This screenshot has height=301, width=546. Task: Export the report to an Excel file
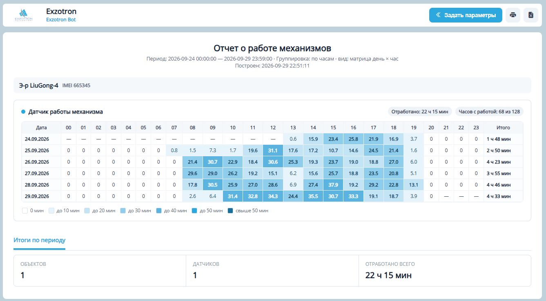tap(531, 15)
